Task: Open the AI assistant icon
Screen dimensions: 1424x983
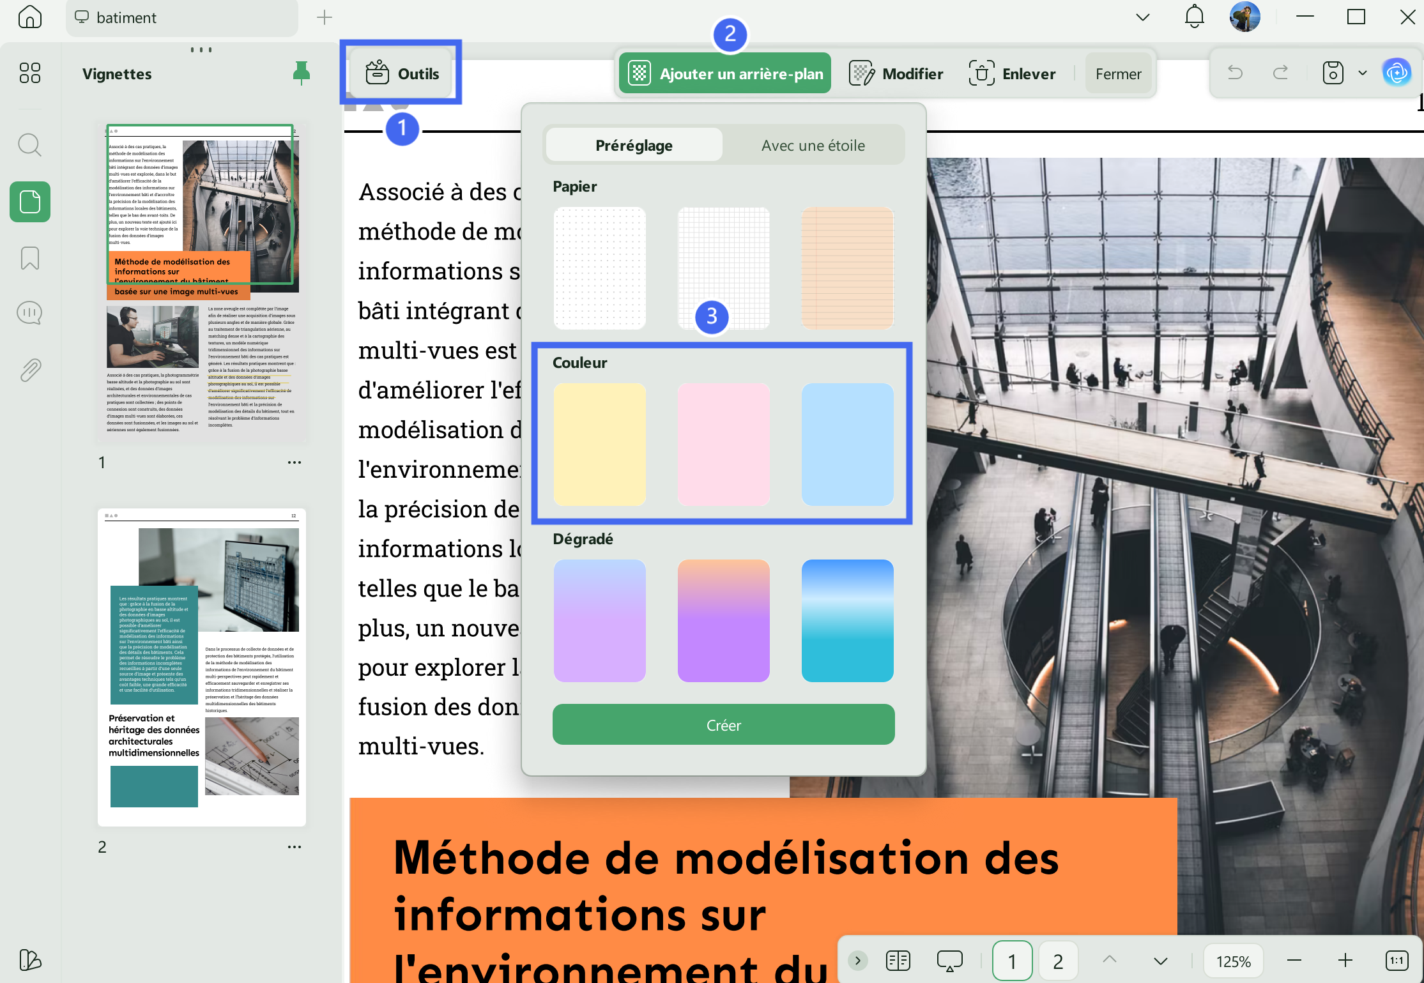Action: point(1397,73)
